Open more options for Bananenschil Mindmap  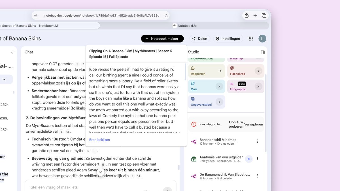tap(257, 141)
